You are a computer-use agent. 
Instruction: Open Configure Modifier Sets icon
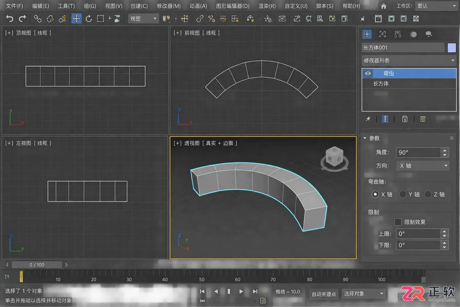[423, 119]
